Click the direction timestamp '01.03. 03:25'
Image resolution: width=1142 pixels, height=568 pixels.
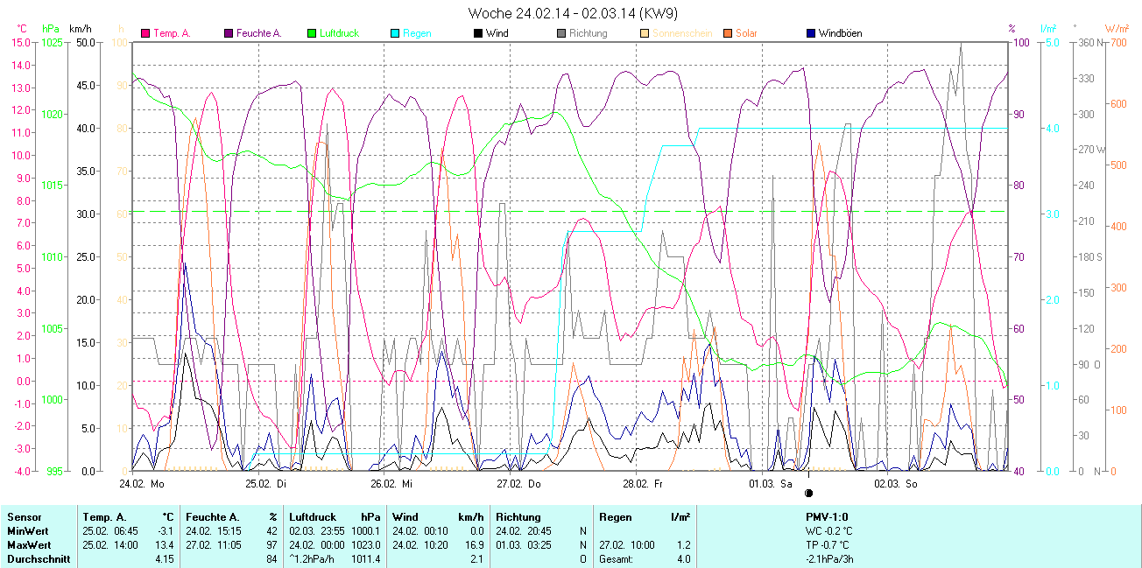524,545
